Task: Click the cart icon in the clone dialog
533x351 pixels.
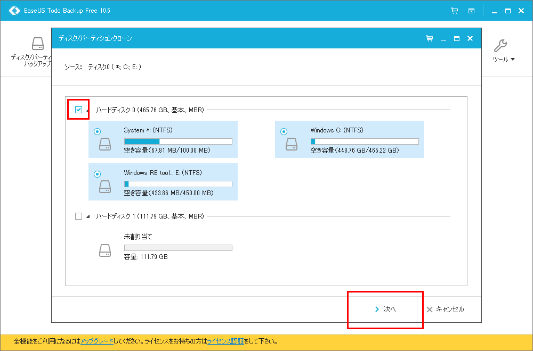Action: [430, 38]
